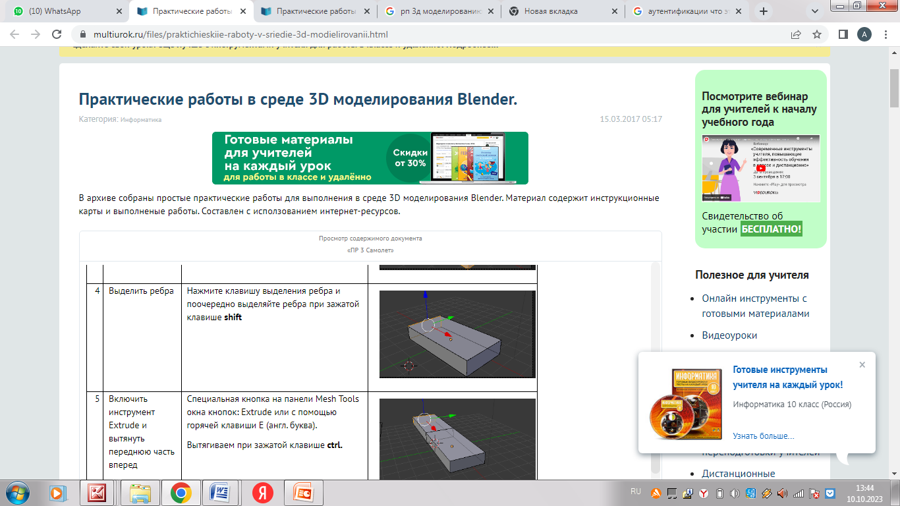900x506 pixels.
Task: Close the WhatsApp tab
Action: [119, 11]
